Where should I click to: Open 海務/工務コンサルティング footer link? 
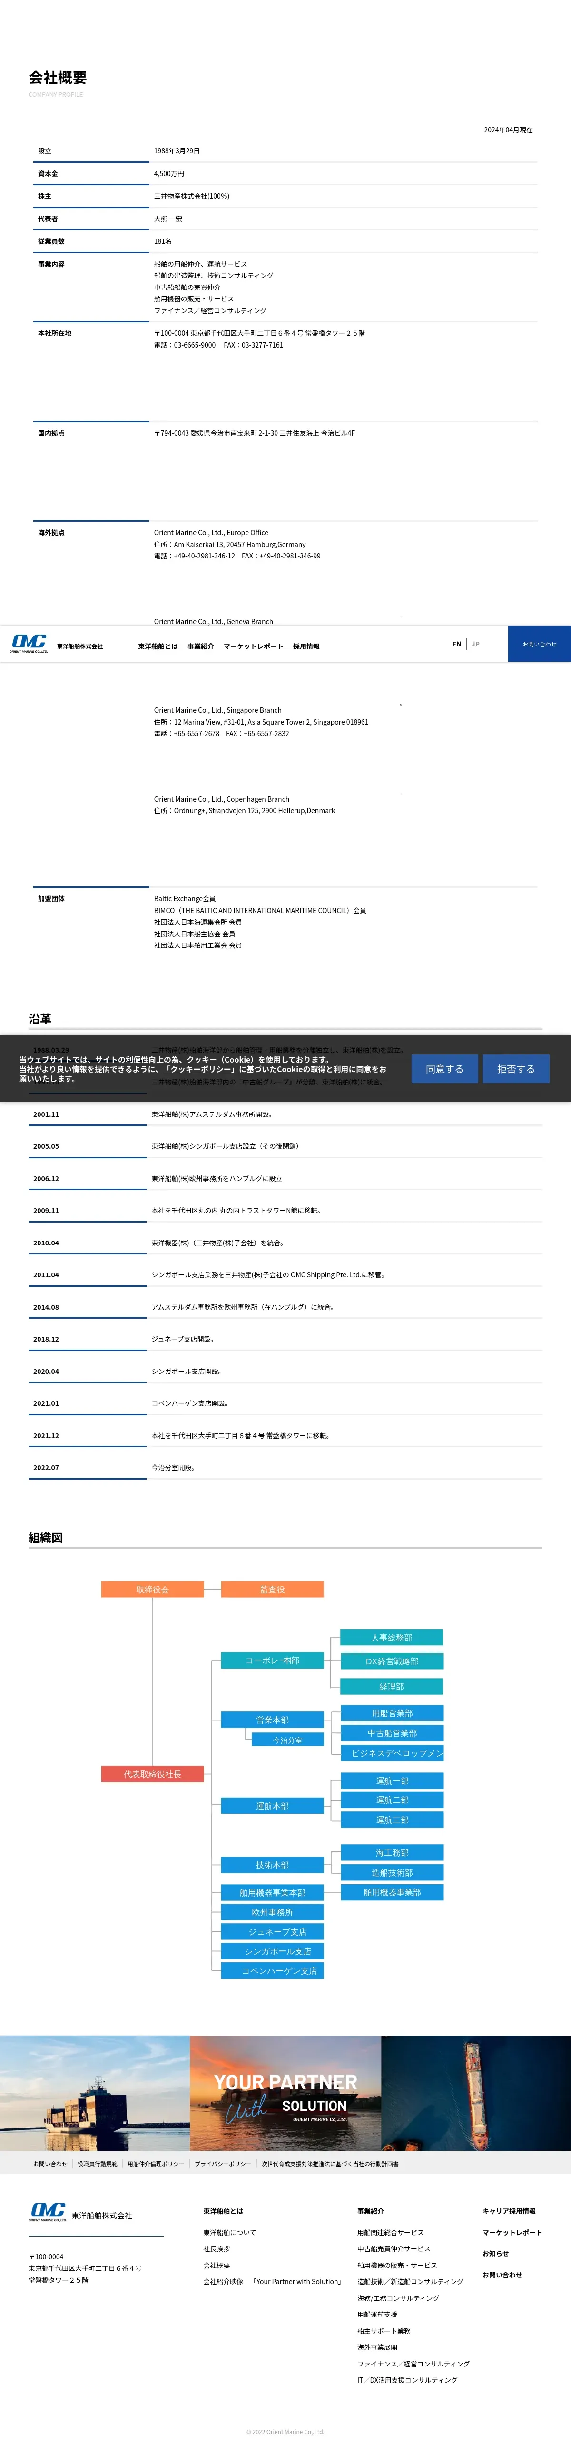click(398, 2298)
